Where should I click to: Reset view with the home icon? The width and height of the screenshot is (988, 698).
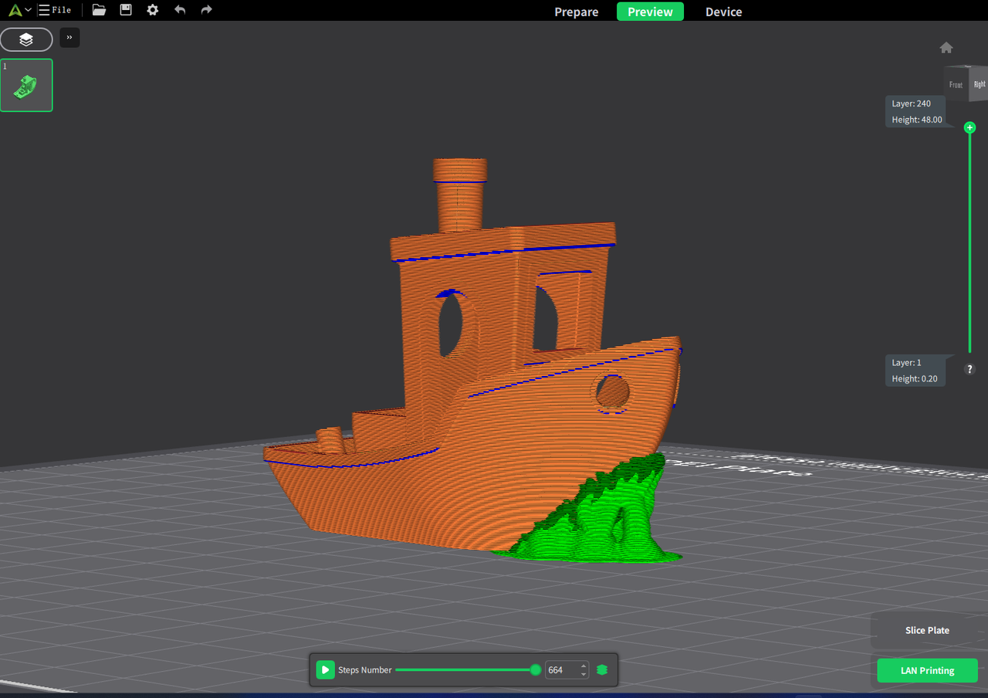[946, 48]
